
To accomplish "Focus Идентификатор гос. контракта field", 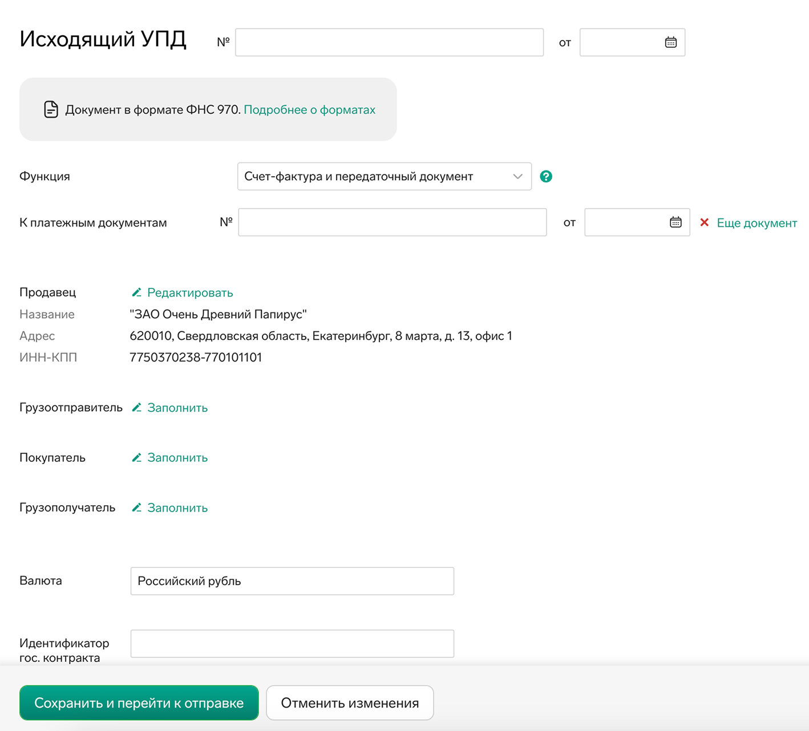I will 292,644.
